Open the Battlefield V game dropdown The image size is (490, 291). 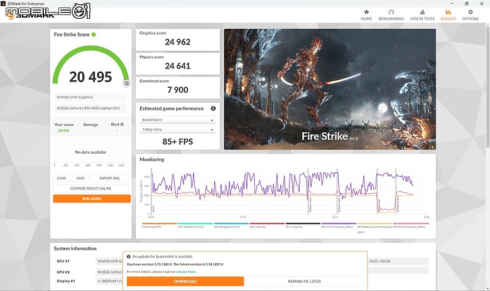178,120
